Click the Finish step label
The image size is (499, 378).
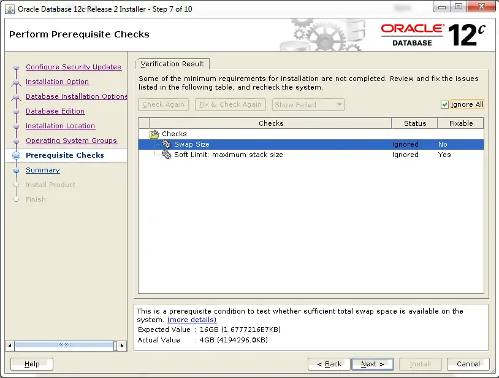pyautogui.click(x=36, y=199)
